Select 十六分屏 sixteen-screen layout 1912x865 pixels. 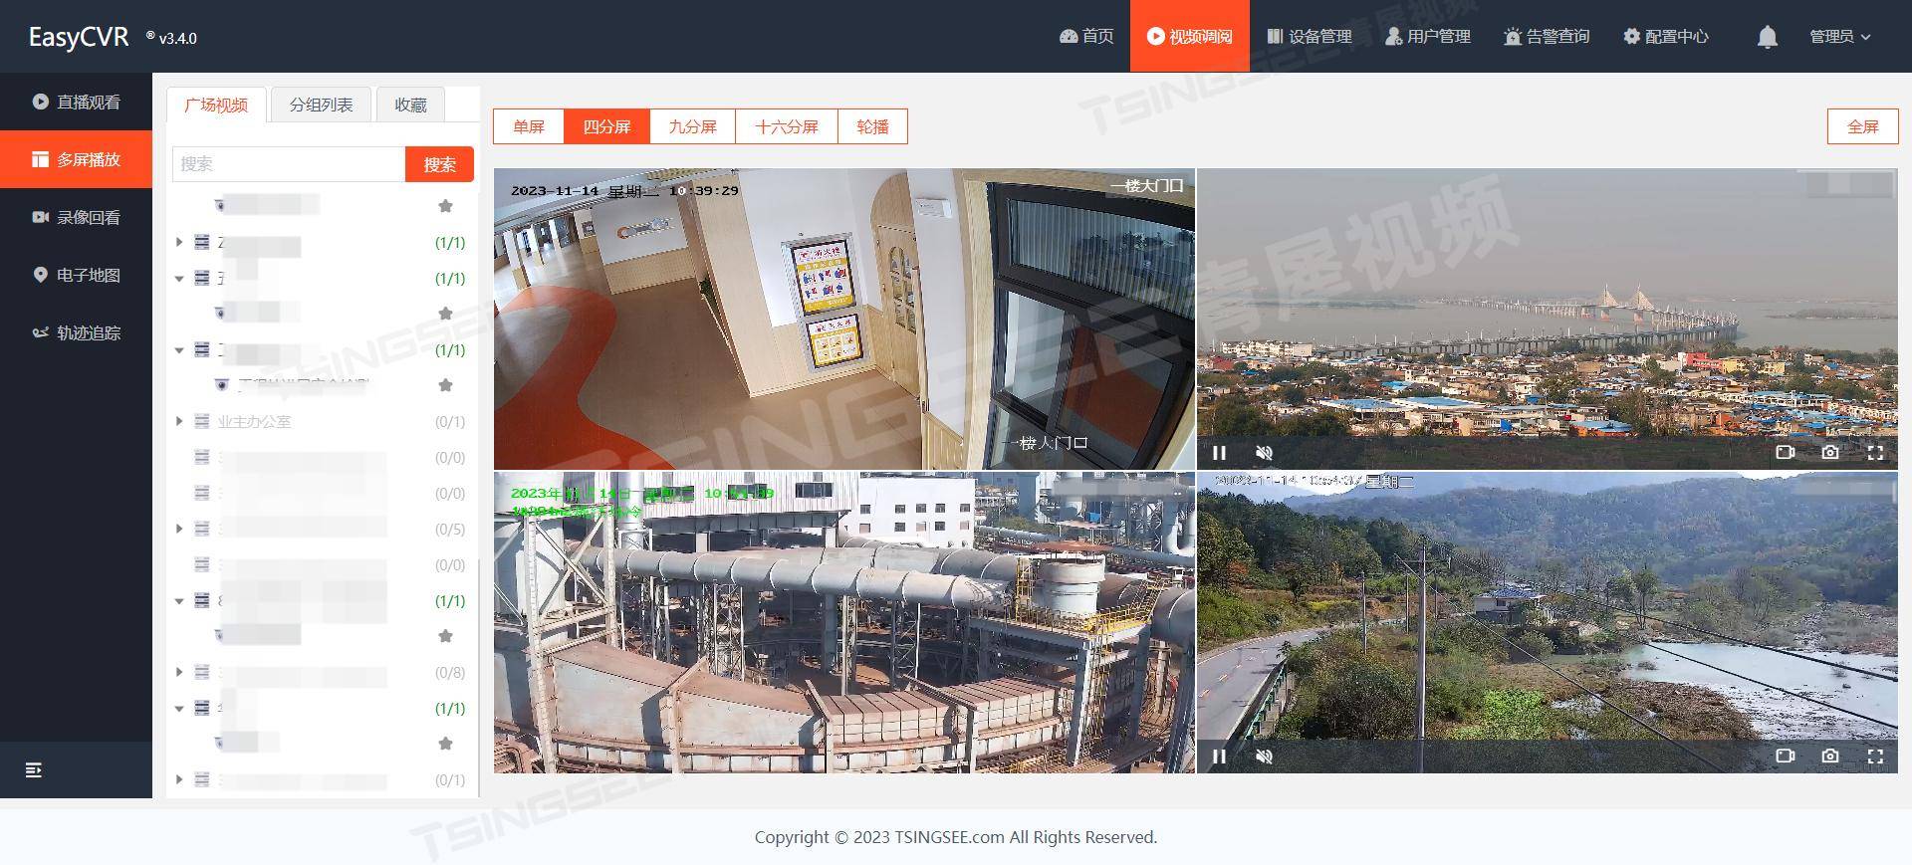point(787,126)
